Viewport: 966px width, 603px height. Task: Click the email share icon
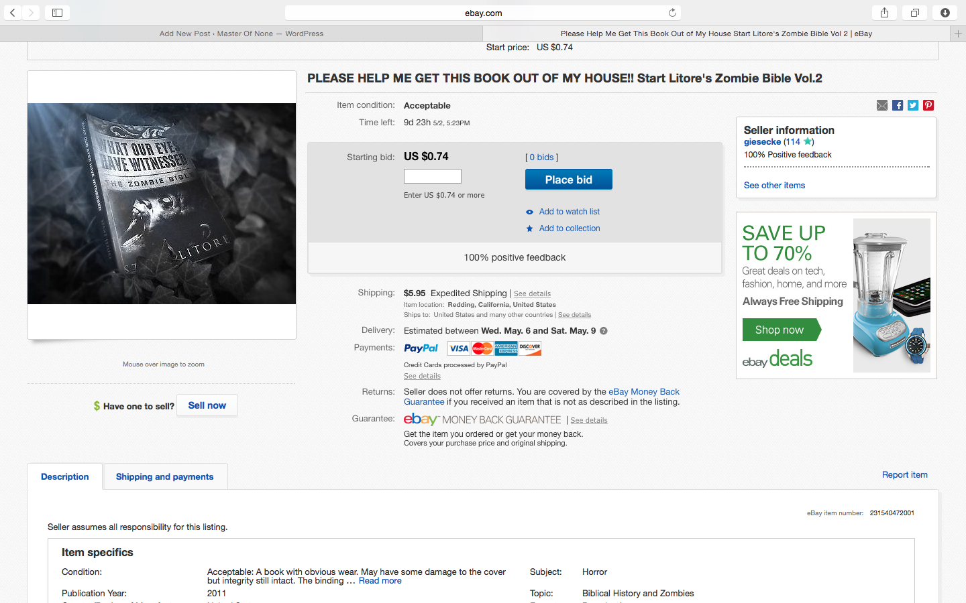(882, 105)
